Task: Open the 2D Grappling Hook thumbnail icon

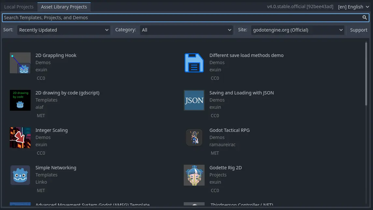Action: (x=20, y=63)
